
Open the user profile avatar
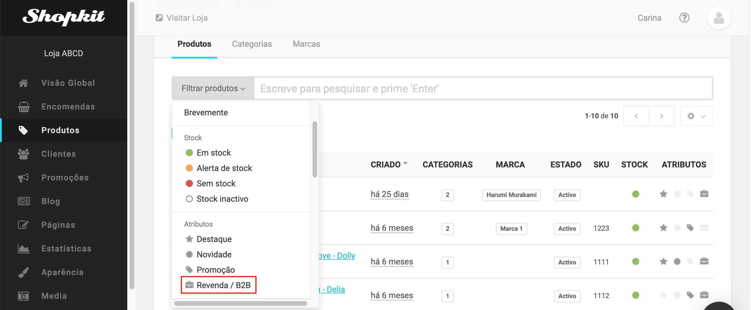pos(719,18)
